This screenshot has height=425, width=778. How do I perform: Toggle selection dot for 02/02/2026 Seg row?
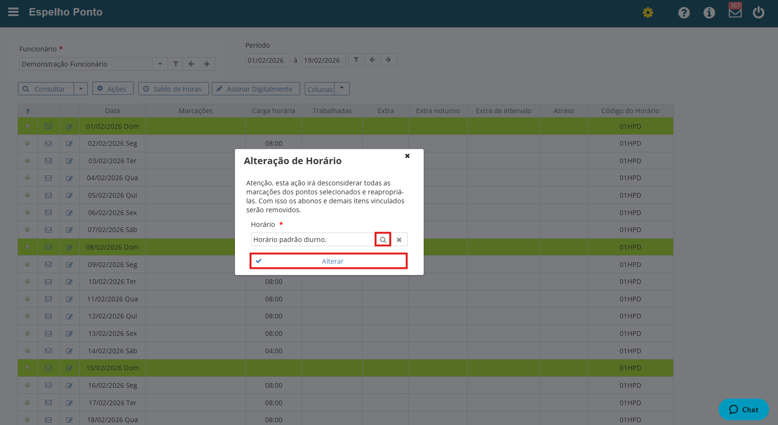coord(27,143)
